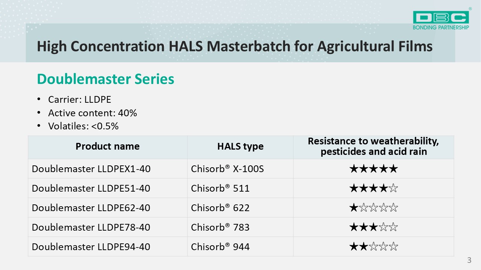Select the Doublemaster LLDPE51-40 cell

pos(107,188)
